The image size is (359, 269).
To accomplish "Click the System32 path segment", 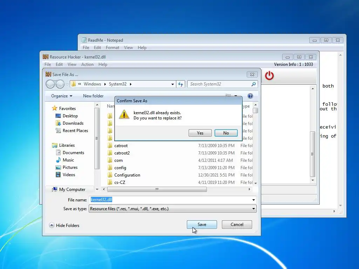I will click(x=118, y=84).
